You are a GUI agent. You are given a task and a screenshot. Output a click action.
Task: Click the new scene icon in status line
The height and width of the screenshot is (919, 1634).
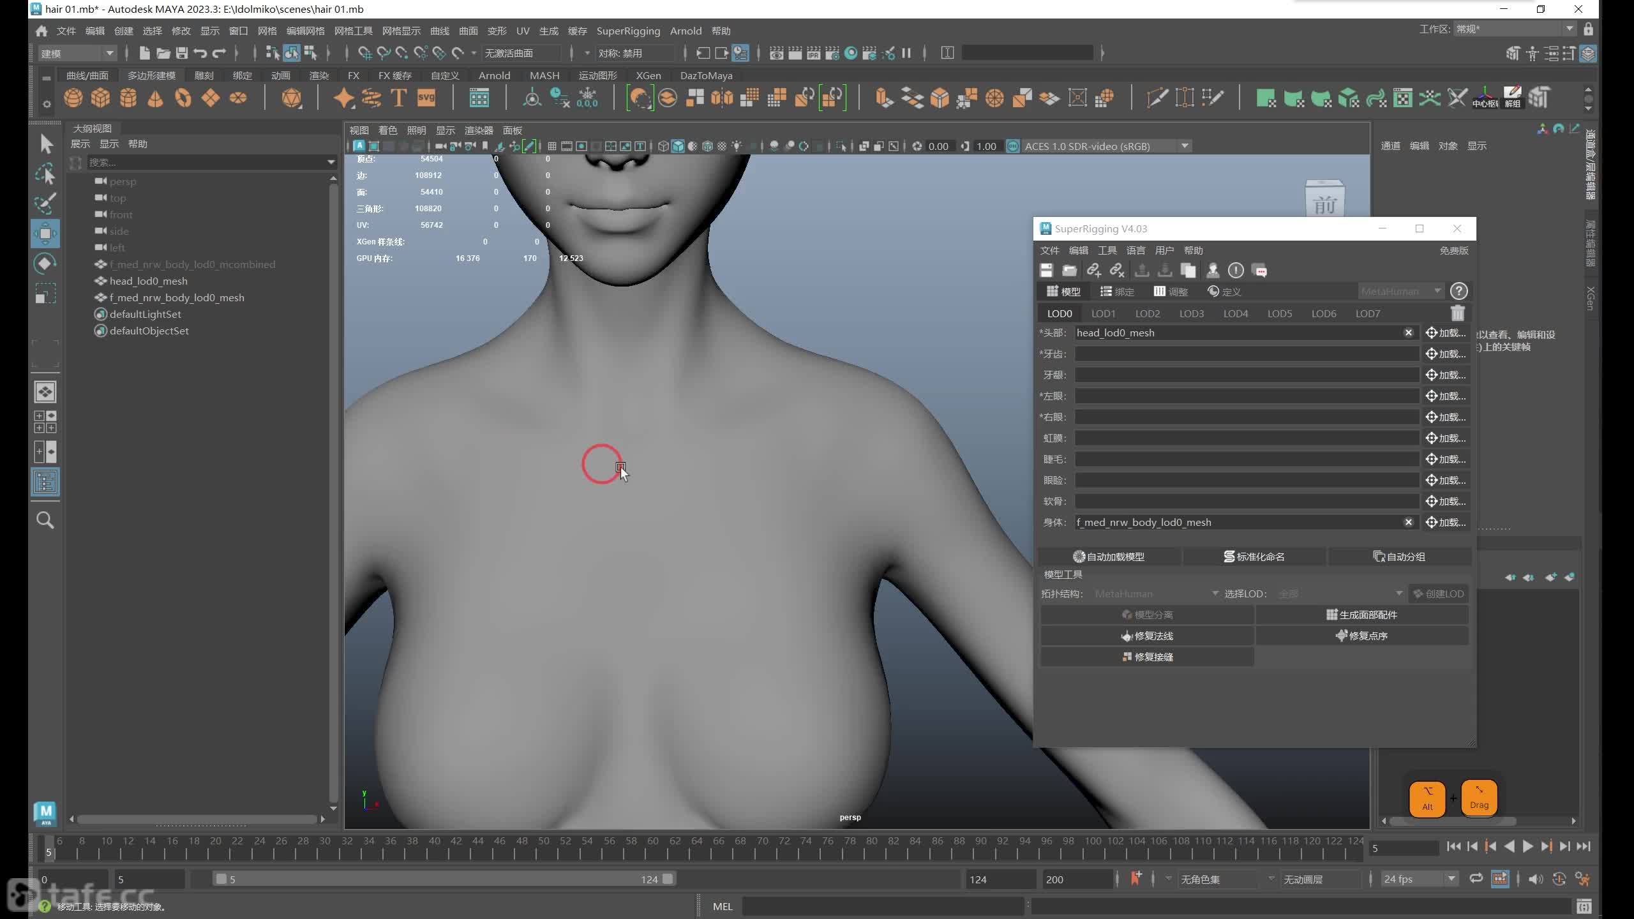point(145,54)
